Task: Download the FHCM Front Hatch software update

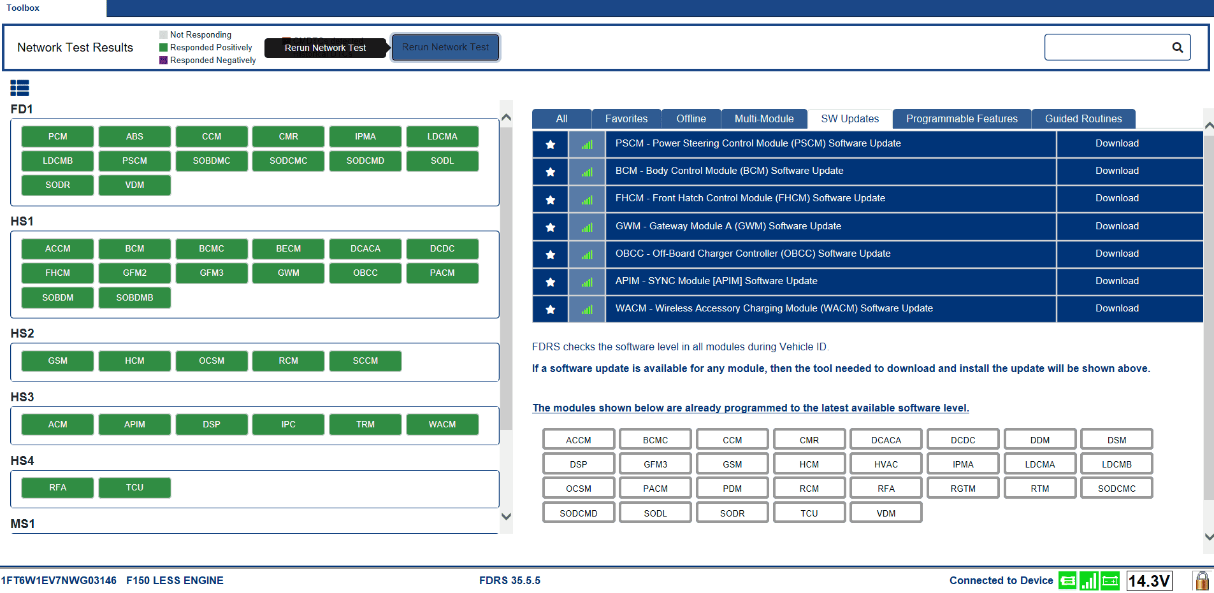Action: [1116, 199]
